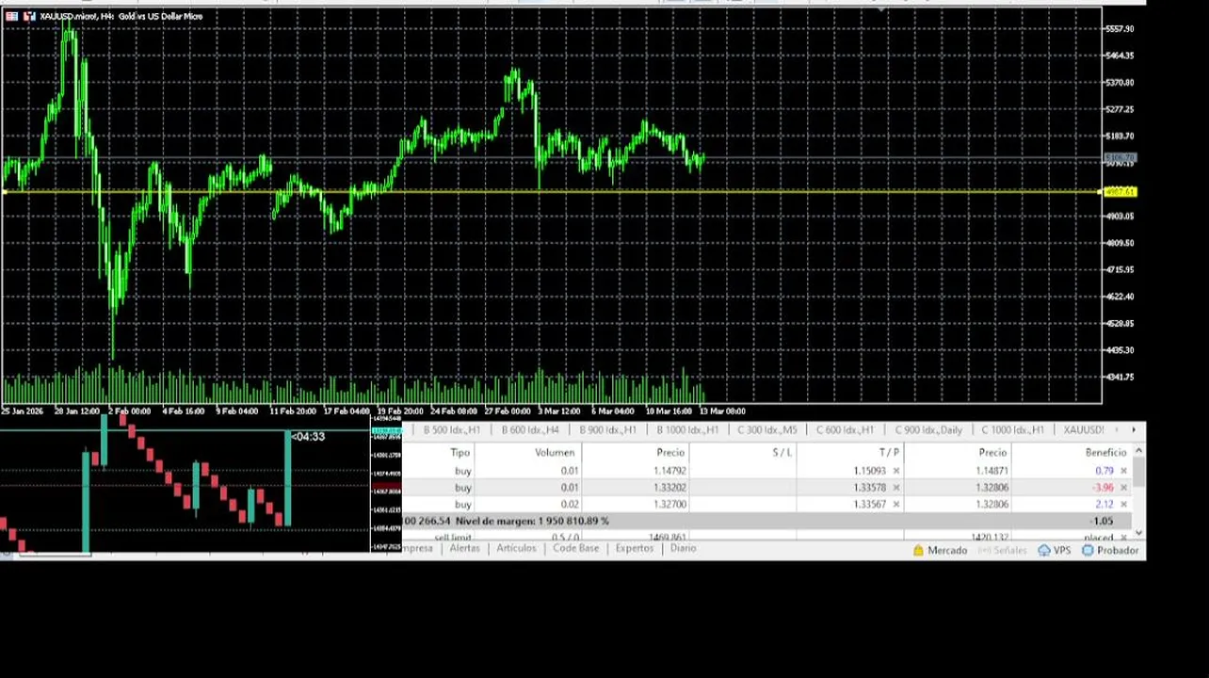Close the position with 0.79 profit
1209x678 pixels.
(1123, 471)
